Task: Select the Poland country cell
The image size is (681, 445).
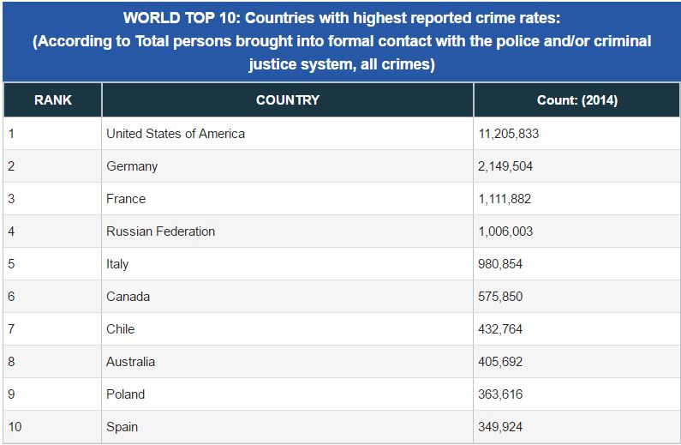Action: click(x=288, y=394)
